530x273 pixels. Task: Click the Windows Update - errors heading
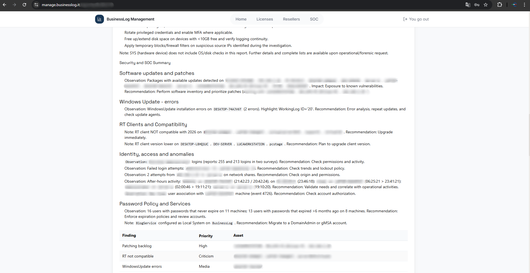(149, 102)
